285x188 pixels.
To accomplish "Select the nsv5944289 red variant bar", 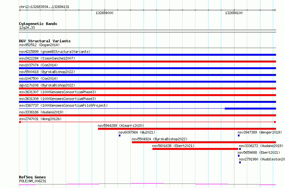I will click(187, 129).
